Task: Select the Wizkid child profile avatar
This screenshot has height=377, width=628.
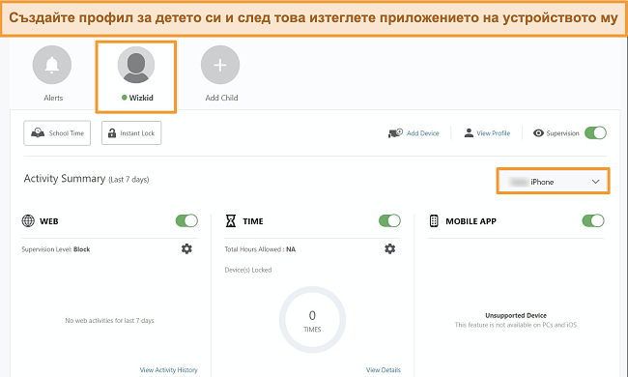Action: click(x=136, y=65)
